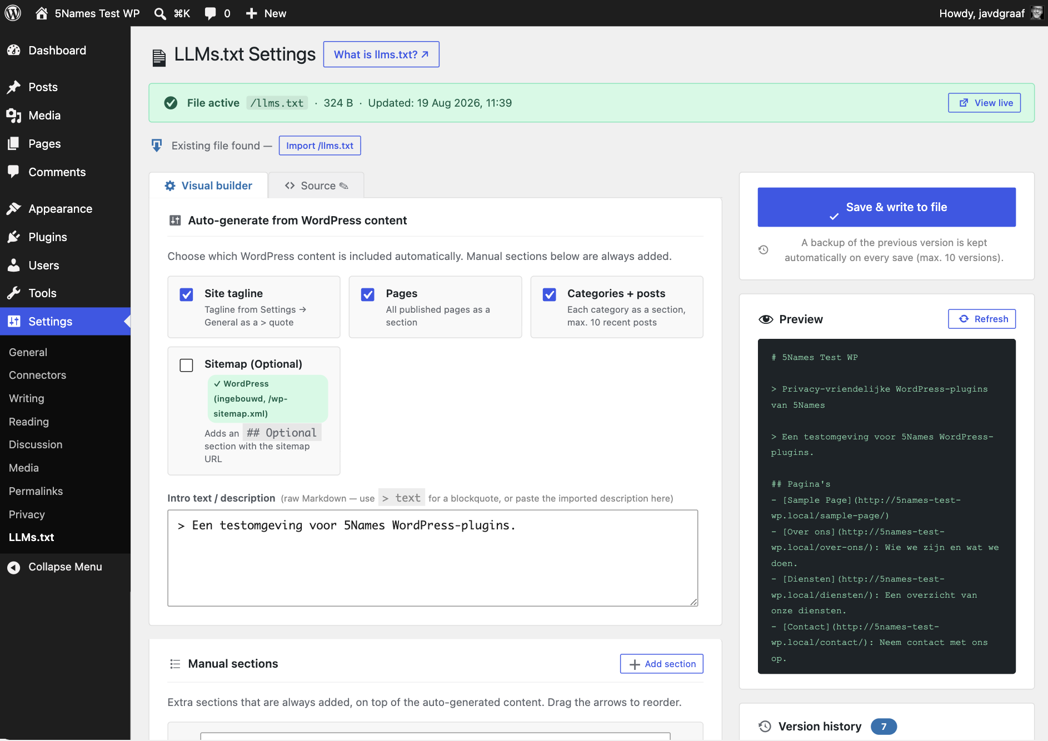
Task: Open Discussion settings submenu item
Action: tap(36, 444)
